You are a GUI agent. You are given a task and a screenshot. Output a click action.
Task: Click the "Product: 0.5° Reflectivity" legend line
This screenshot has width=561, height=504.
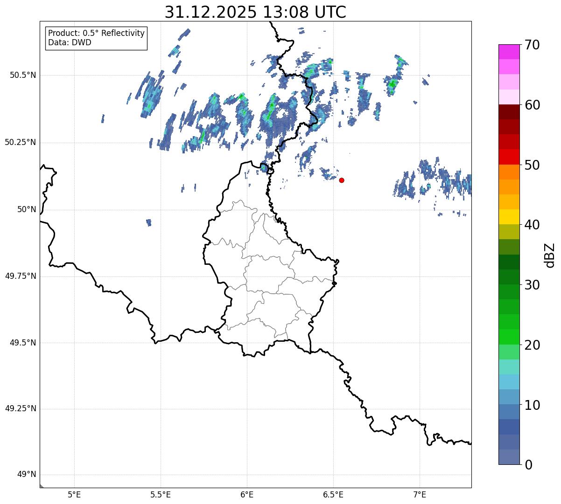point(96,33)
